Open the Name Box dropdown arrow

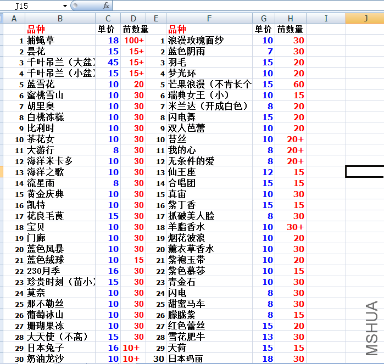(x=65, y=5)
